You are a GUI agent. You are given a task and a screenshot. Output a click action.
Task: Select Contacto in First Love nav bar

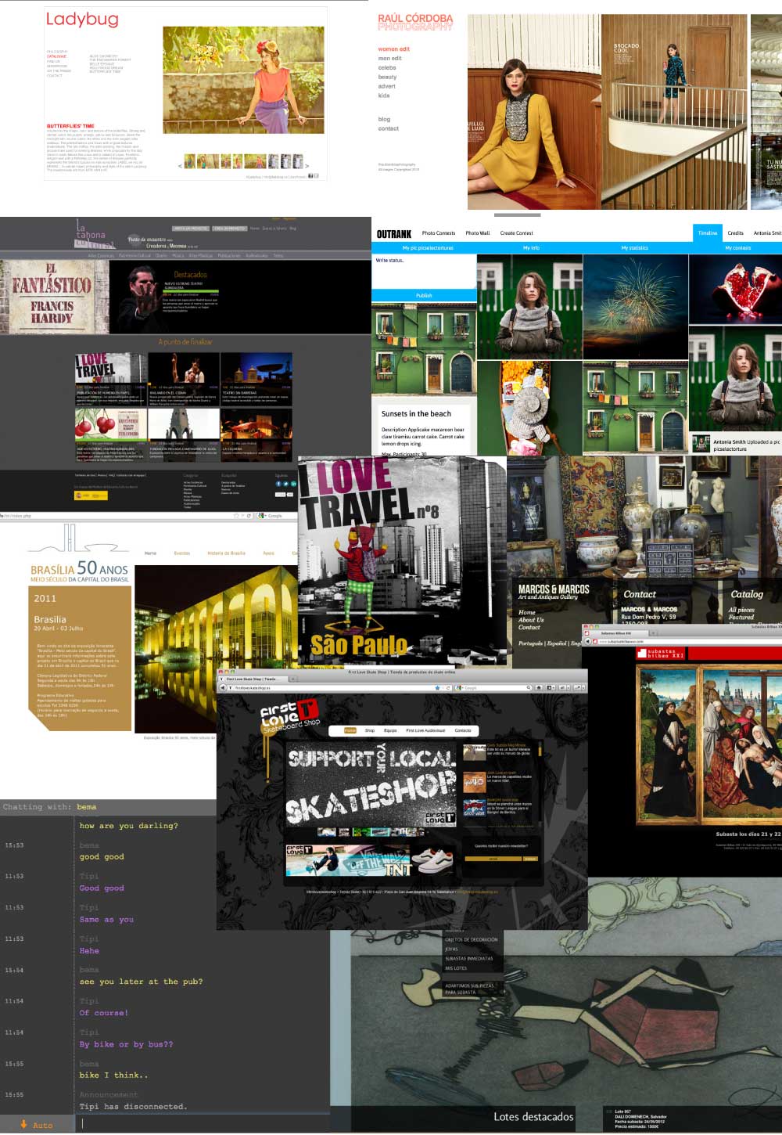463,730
